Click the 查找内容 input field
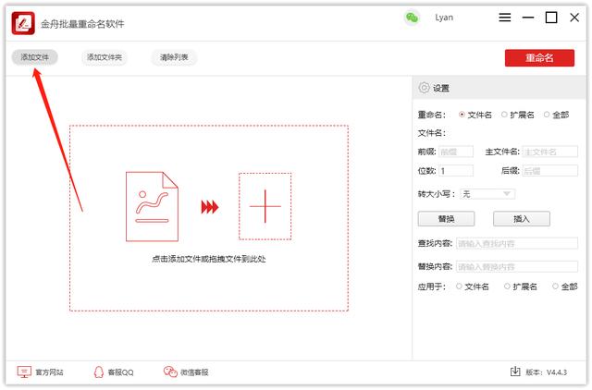Viewport: 592px width, 390px height. (x=517, y=244)
